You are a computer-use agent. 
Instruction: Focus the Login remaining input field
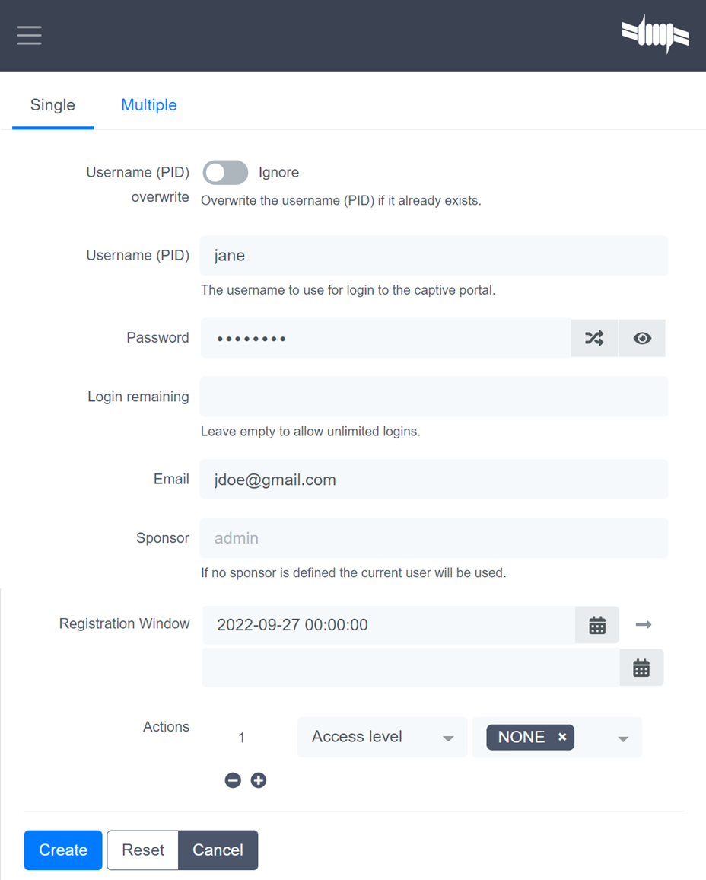point(434,397)
